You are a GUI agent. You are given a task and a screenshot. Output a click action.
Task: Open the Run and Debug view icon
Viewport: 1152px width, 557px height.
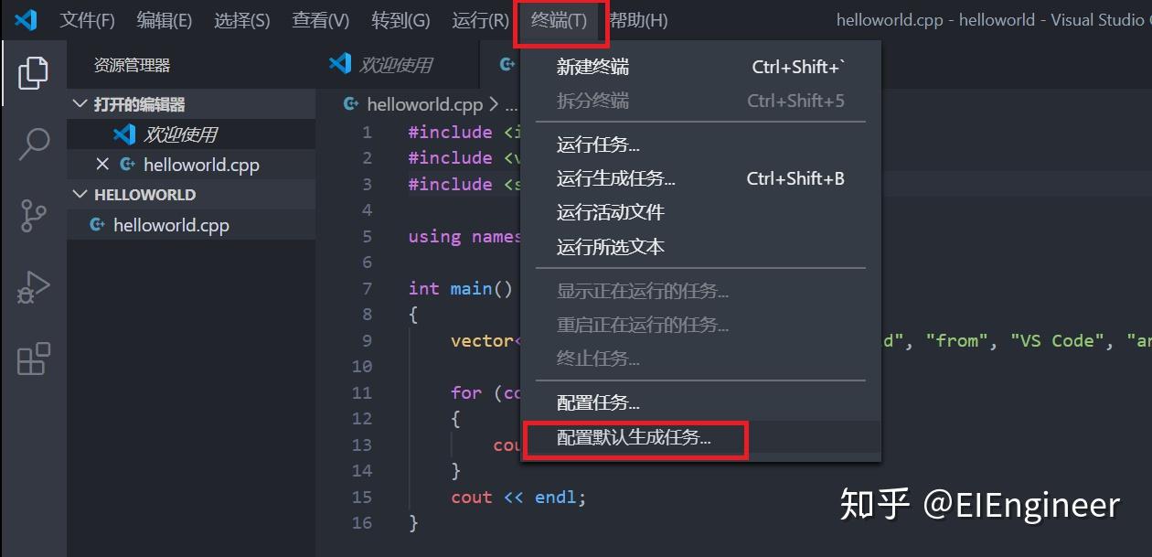[33, 287]
